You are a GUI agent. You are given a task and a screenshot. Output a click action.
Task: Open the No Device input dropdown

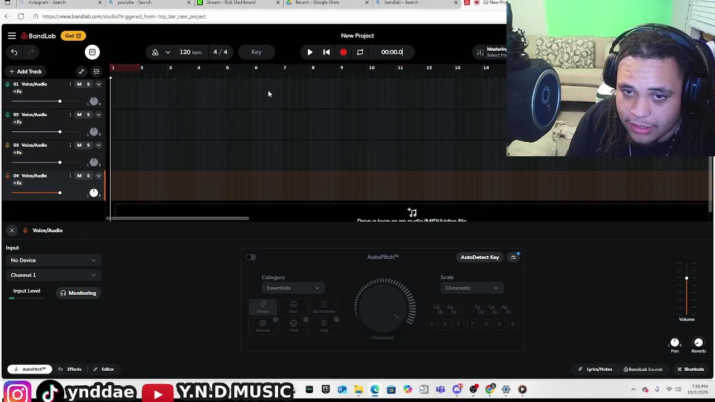[53, 260]
